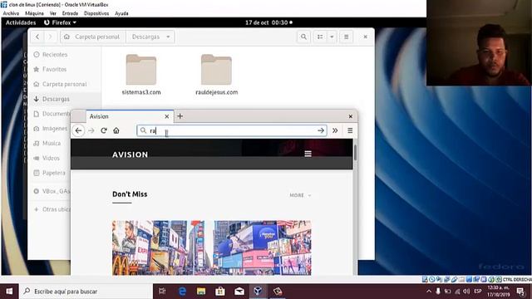
Task: Open VirtualBox Entrada menu
Action: [70, 13]
